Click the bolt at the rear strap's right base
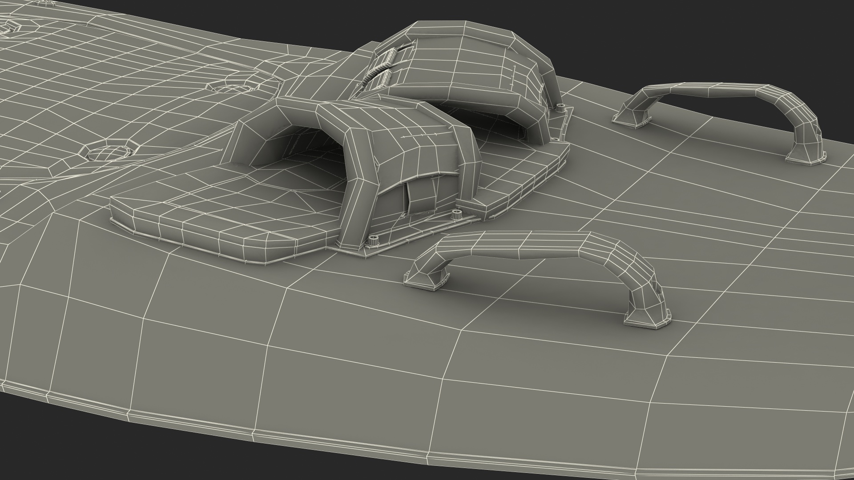Screen dimensions: 854x480 (561, 107)
